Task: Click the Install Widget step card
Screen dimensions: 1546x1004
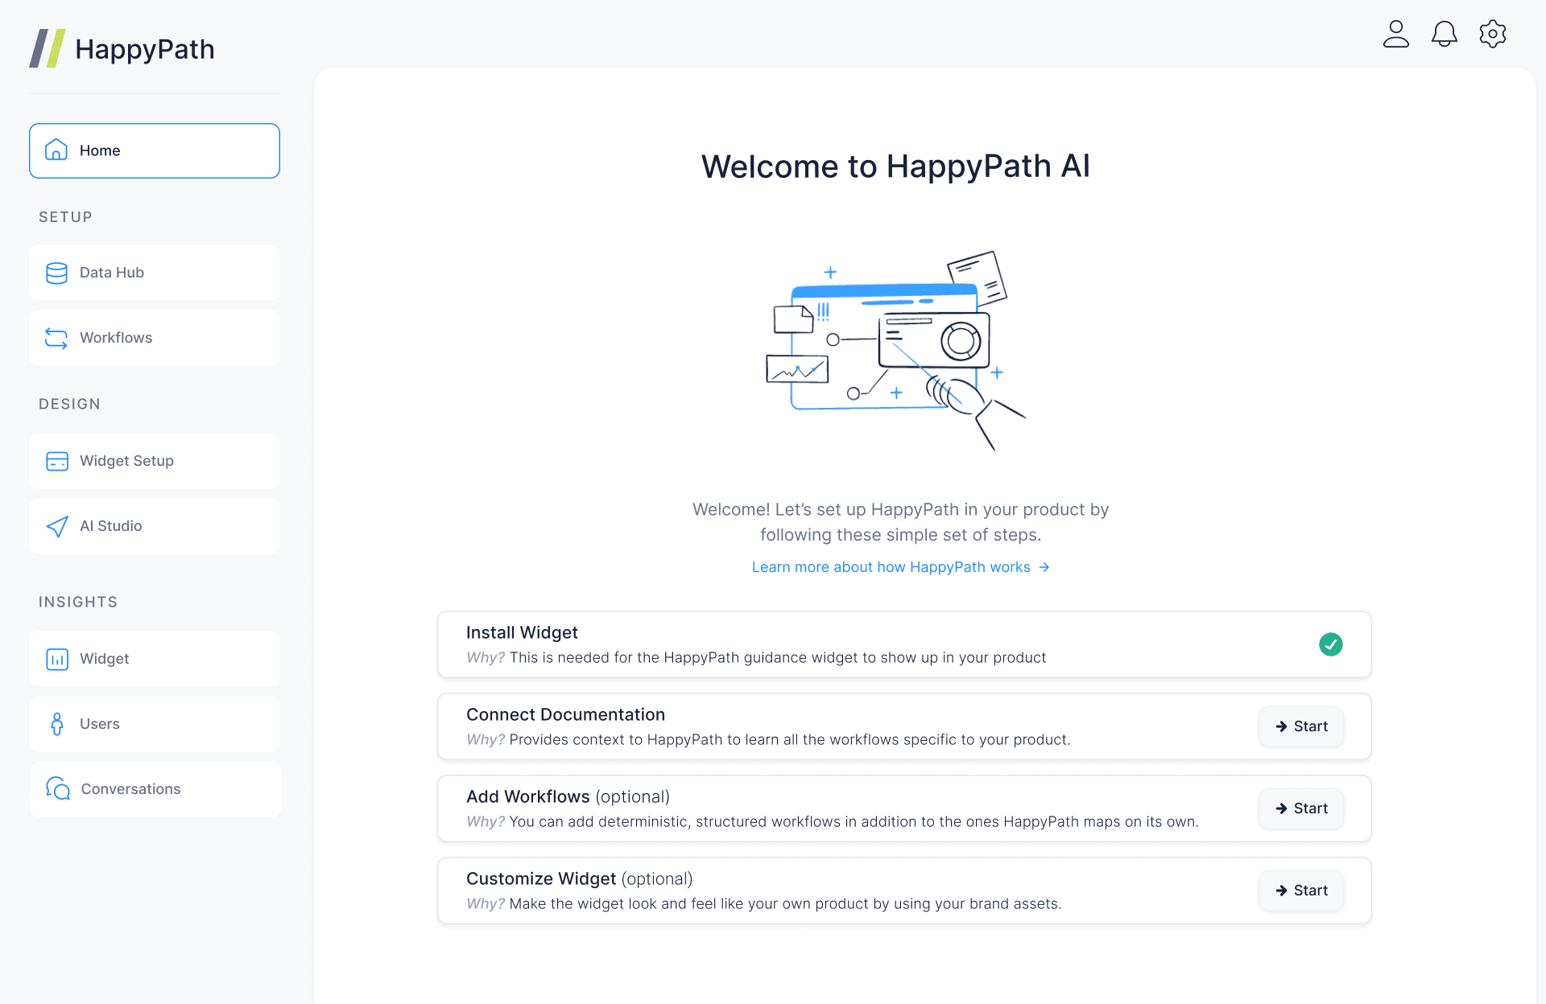Action: click(x=904, y=644)
